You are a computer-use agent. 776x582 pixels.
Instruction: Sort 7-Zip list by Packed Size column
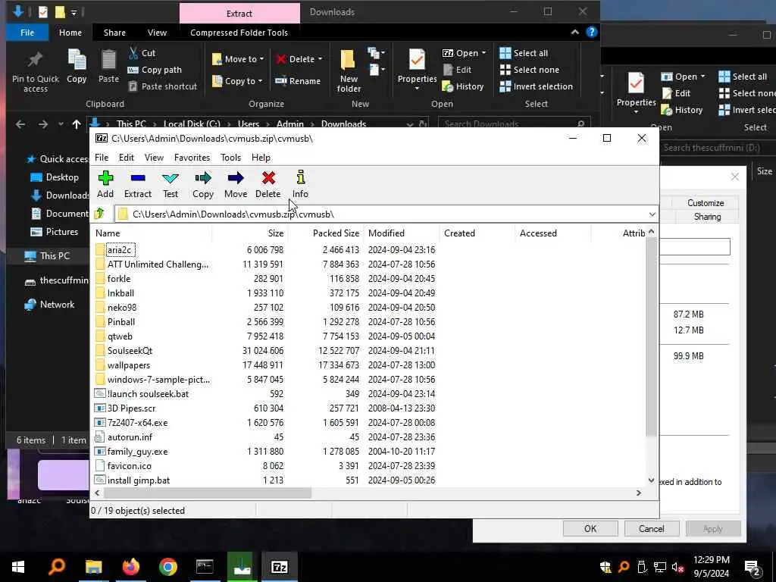[326, 233]
